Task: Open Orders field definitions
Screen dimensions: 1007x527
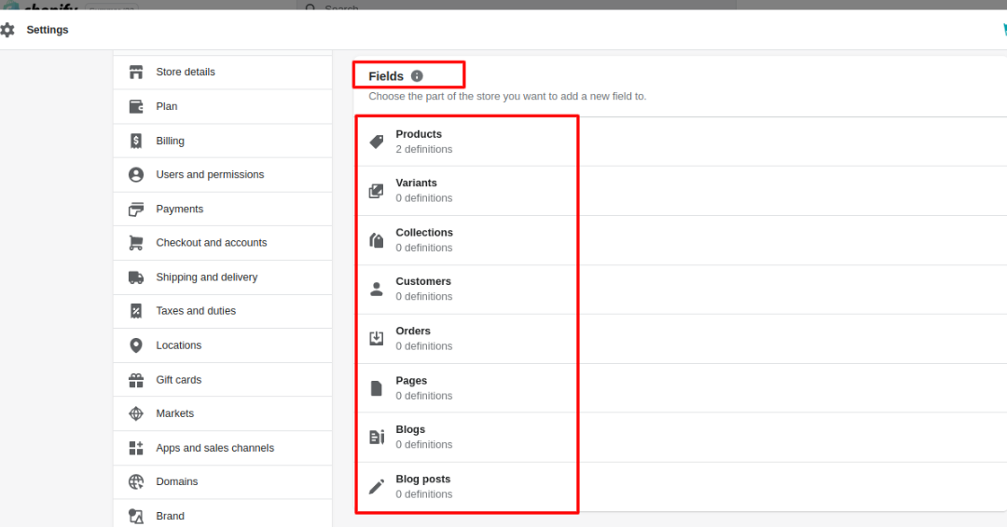Action: coord(681,339)
